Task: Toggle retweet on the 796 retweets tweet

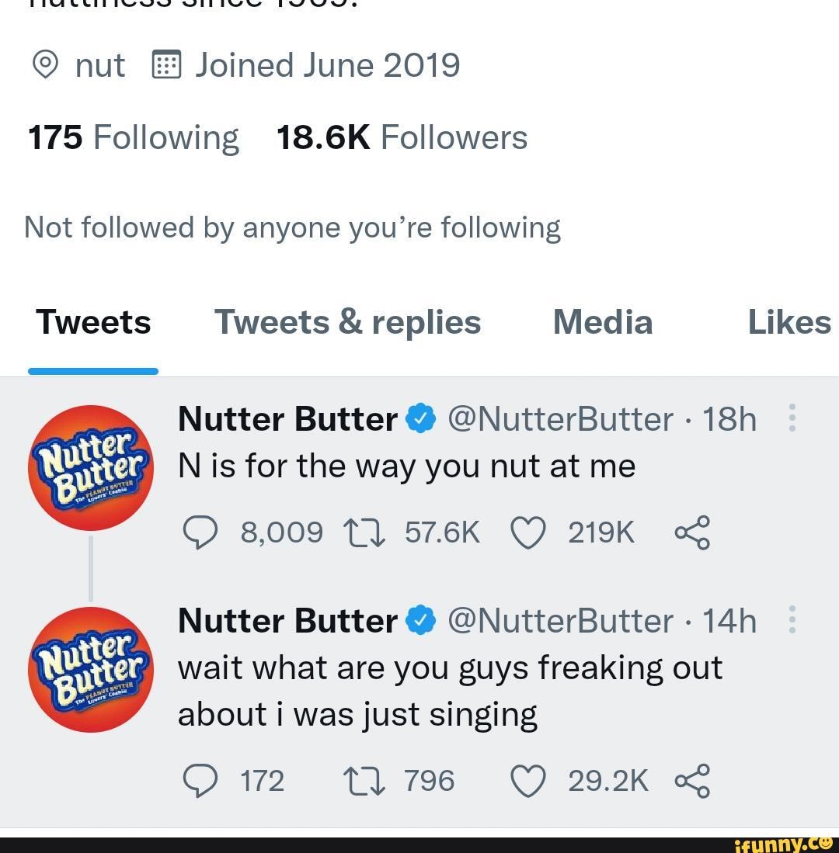Action: [x=364, y=782]
